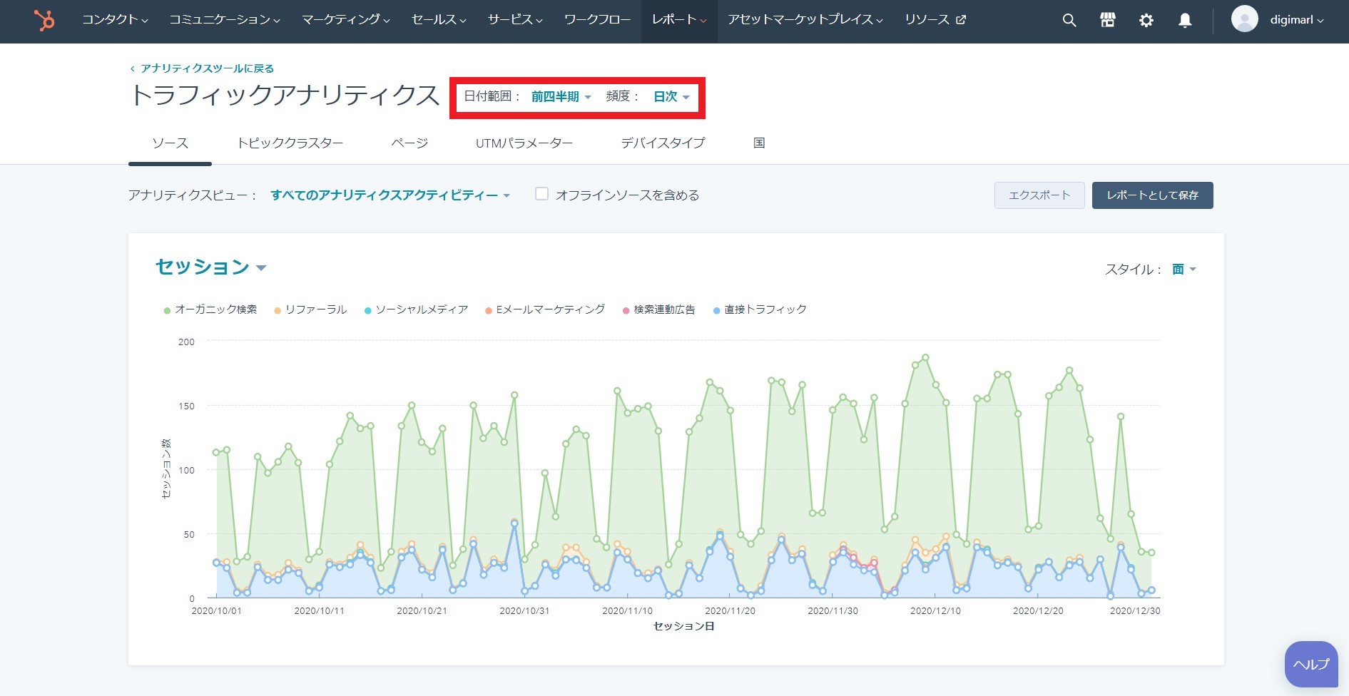Expand the セッション metric dropdown
Screen dimensions: 1349x696
click(x=211, y=267)
